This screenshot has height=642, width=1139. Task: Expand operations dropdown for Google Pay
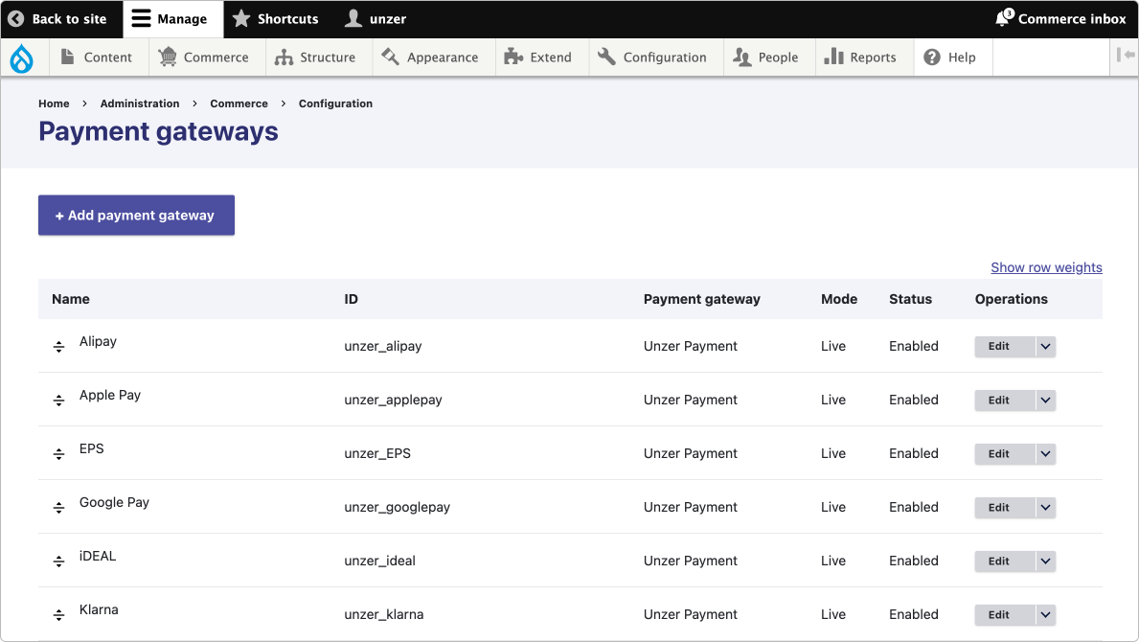pos(1045,508)
